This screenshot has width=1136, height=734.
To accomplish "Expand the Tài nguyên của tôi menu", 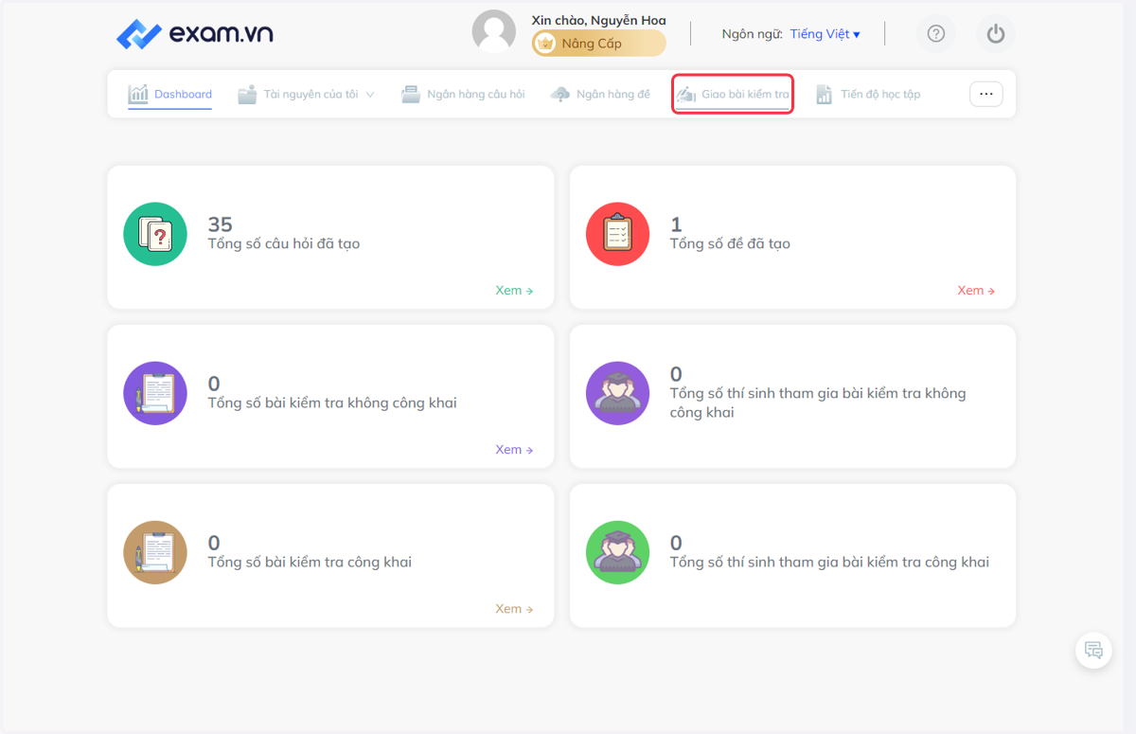I will click(307, 95).
